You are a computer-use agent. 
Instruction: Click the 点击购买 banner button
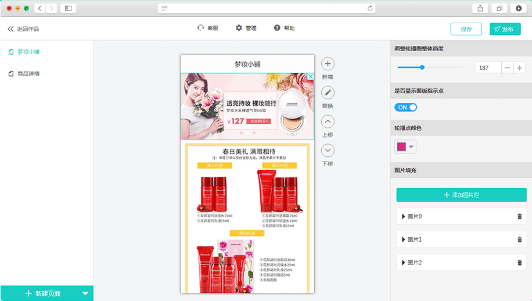[258, 121]
